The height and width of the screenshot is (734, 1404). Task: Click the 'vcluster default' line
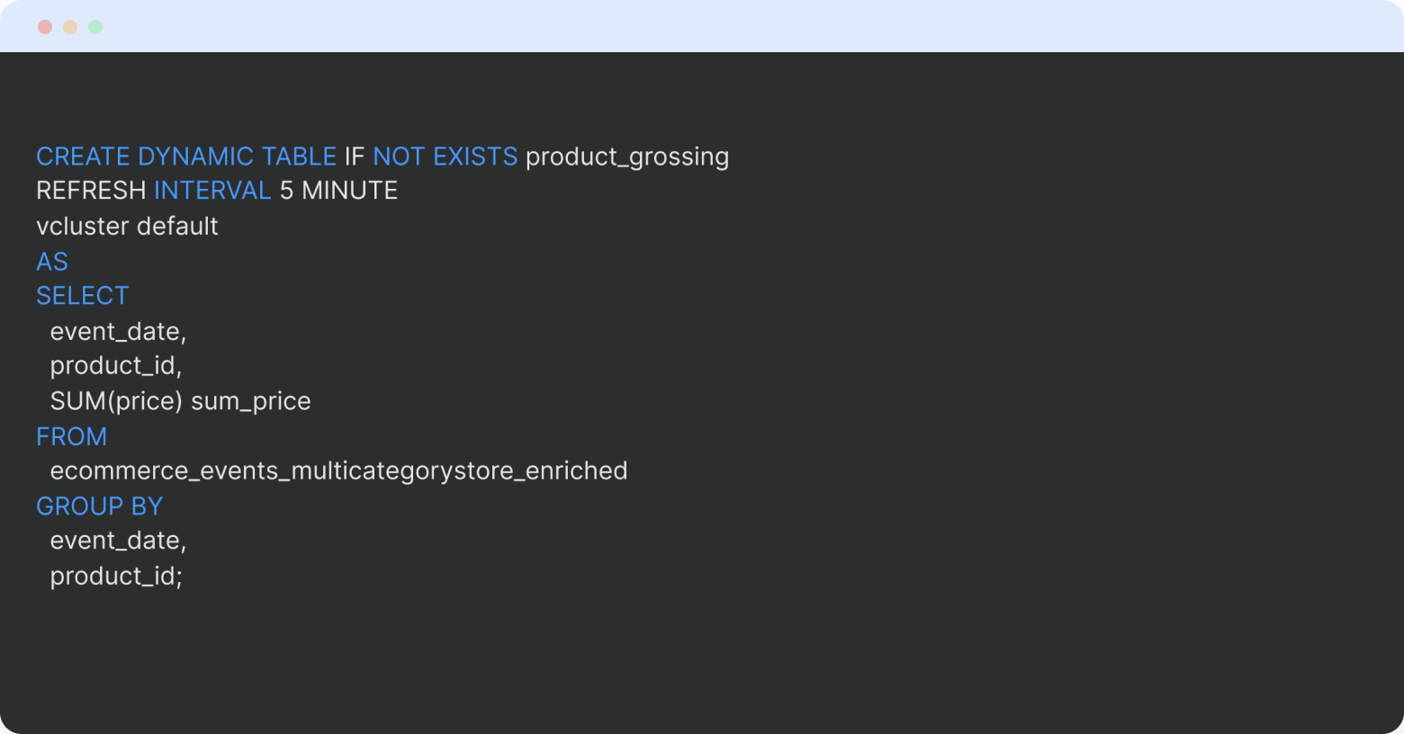(127, 226)
